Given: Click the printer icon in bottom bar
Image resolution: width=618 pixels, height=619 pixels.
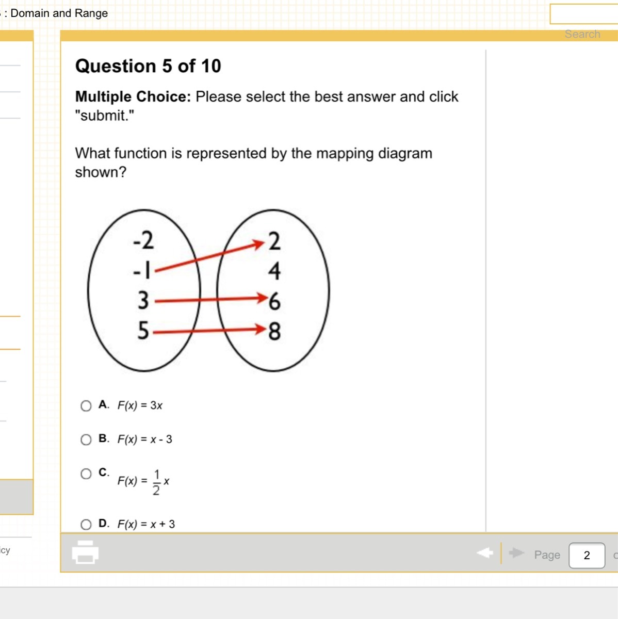Looking at the screenshot, I should click(x=85, y=552).
